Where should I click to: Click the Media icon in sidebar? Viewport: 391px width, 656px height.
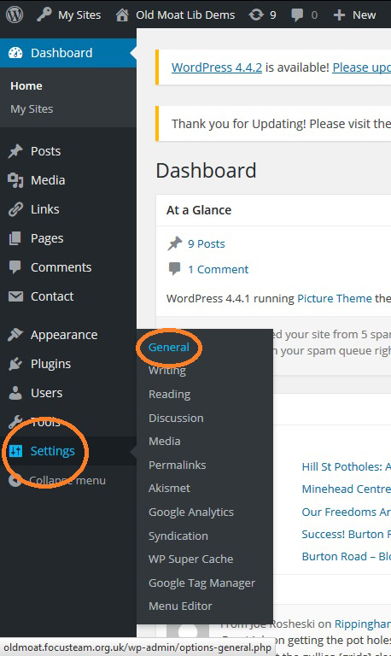15,180
